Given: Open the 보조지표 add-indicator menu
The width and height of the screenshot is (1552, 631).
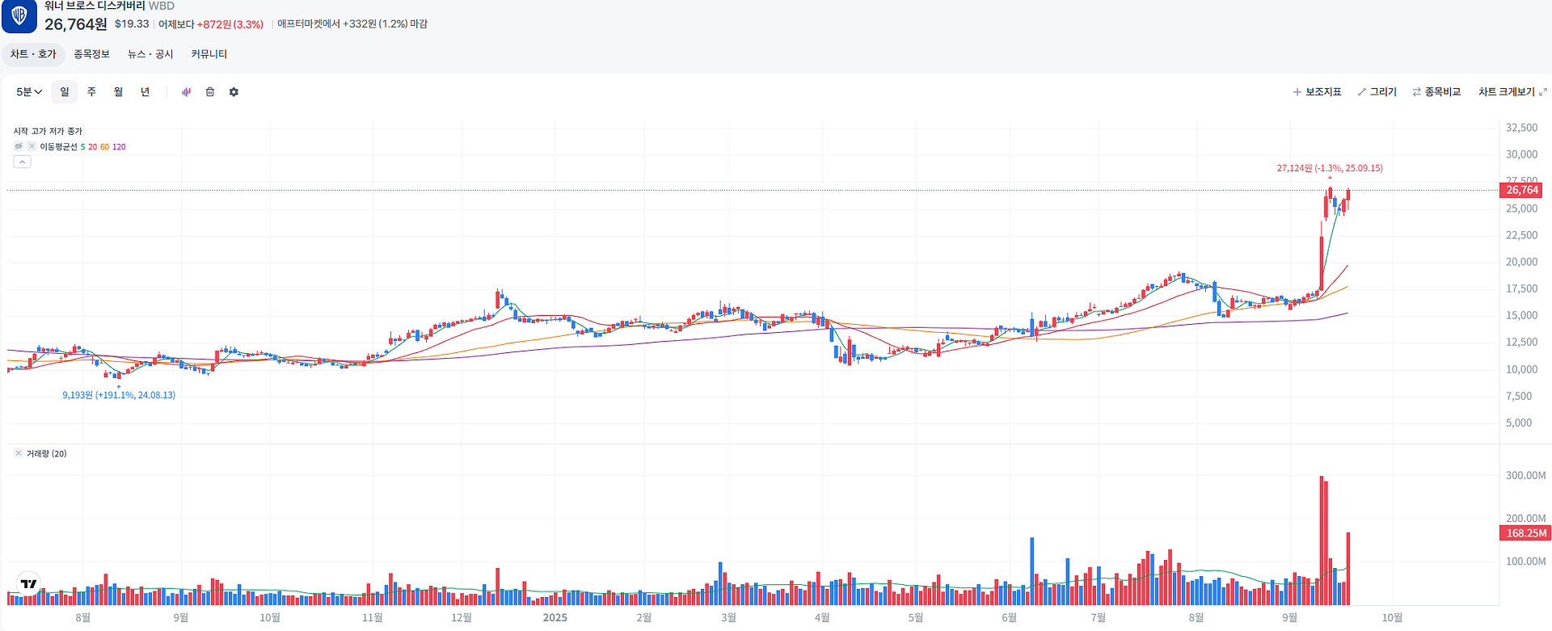Looking at the screenshot, I should pos(1317,92).
